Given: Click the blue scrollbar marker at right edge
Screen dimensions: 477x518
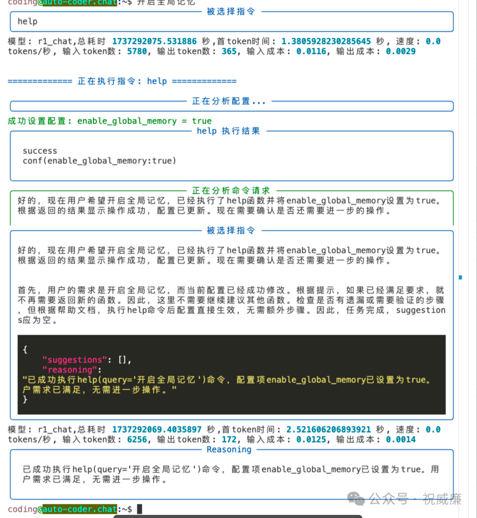Looking at the screenshot, I should (x=461, y=277).
